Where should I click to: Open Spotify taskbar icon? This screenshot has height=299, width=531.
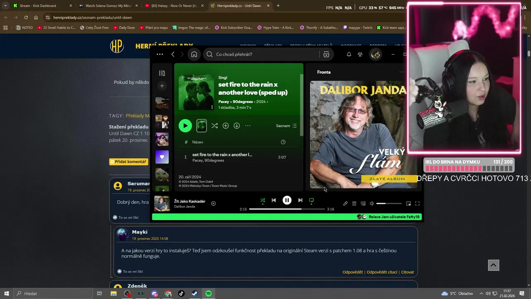pyautogui.click(x=209, y=294)
